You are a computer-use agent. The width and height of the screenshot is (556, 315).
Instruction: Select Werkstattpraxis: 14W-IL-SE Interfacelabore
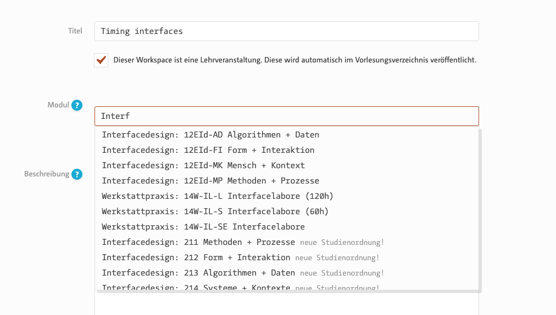pyautogui.click(x=286, y=227)
